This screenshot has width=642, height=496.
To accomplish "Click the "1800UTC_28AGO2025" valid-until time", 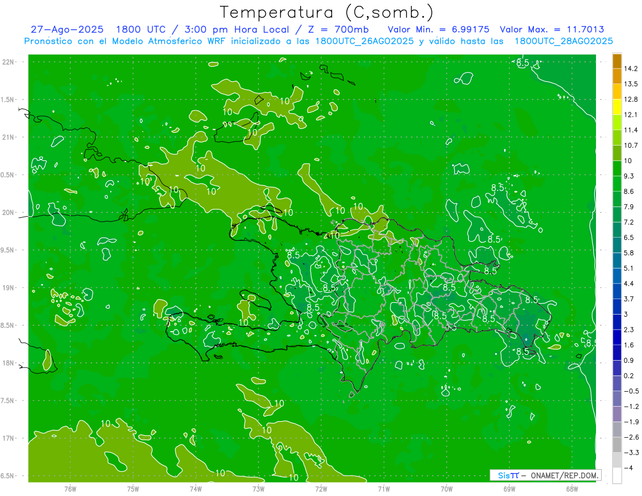I will (563, 41).
